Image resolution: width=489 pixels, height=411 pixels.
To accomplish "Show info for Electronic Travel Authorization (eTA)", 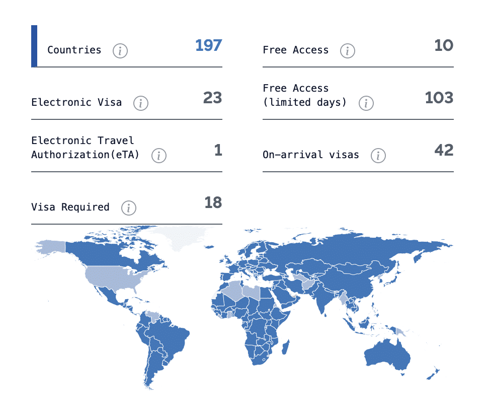I will pos(159,156).
